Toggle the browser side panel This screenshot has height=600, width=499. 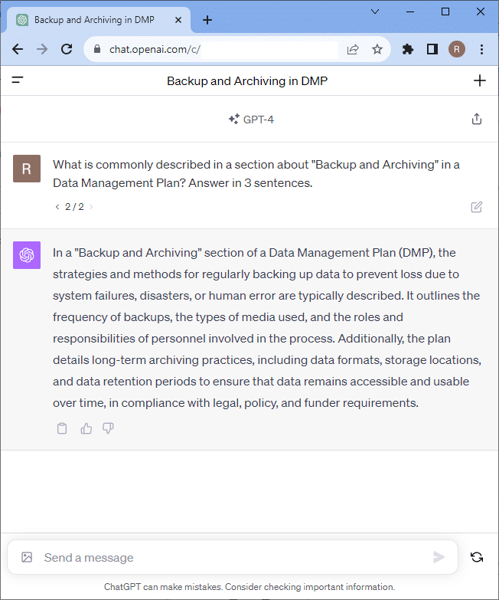click(432, 49)
